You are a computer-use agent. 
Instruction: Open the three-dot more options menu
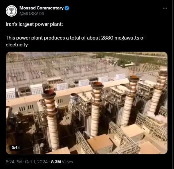tap(165, 8)
